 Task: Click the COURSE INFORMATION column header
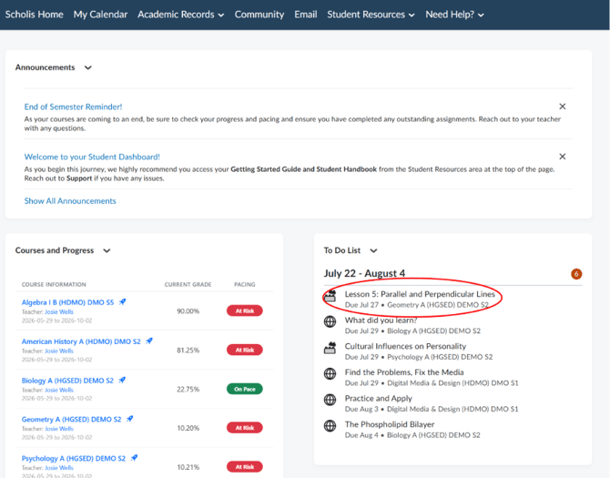[x=54, y=284]
